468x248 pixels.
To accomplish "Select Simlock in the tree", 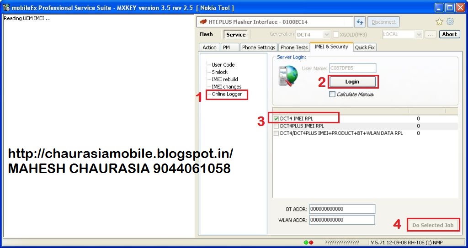I will (x=220, y=72).
